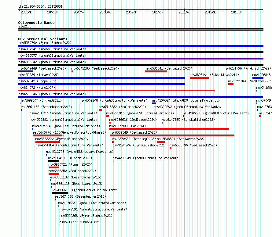Open nsv4322502 variant label
This screenshot has height=237, width=272.
coord(187,107)
